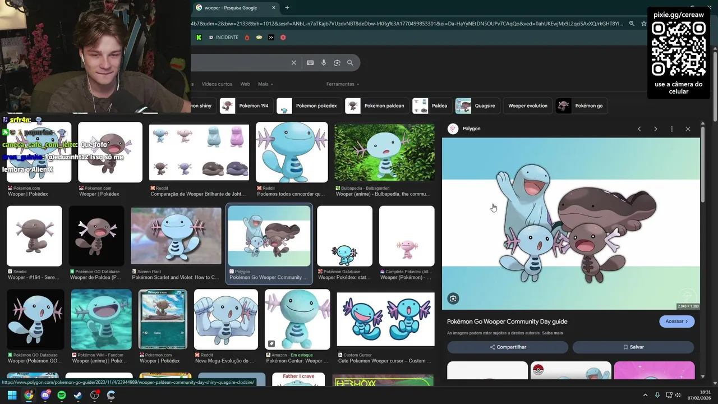Open the green K bookmark
Screen dimensions: 718x404
tap(199, 38)
